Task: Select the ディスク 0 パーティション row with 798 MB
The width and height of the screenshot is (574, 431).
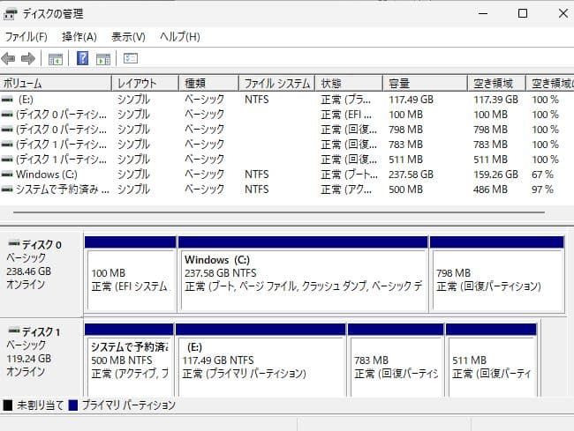Action: click(x=287, y=130)
